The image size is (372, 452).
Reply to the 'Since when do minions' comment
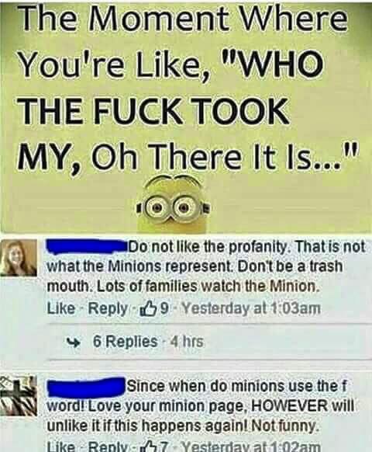tap(108, 447)
